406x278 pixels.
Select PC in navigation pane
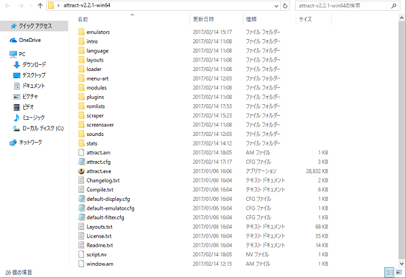pyautogui.click(x=18, y=54)
